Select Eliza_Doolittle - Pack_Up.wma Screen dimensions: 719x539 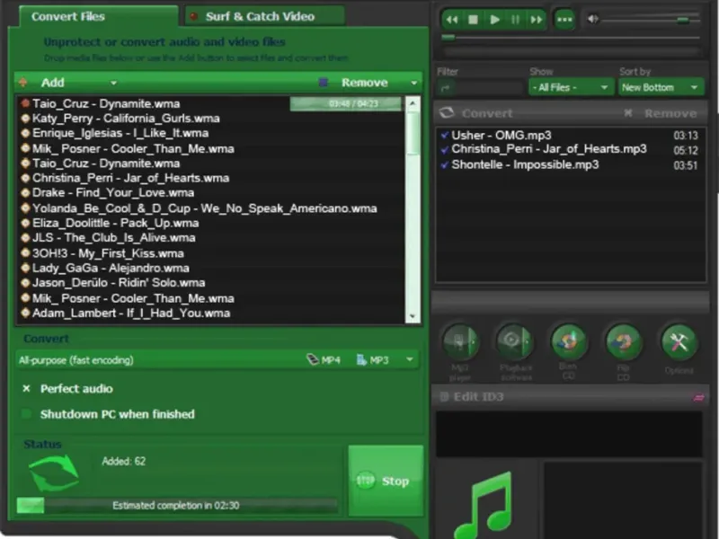point(116,223)
